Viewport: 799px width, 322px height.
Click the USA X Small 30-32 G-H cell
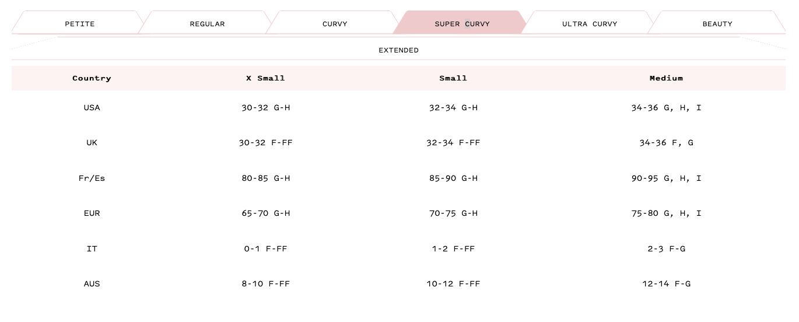point(265,108)
